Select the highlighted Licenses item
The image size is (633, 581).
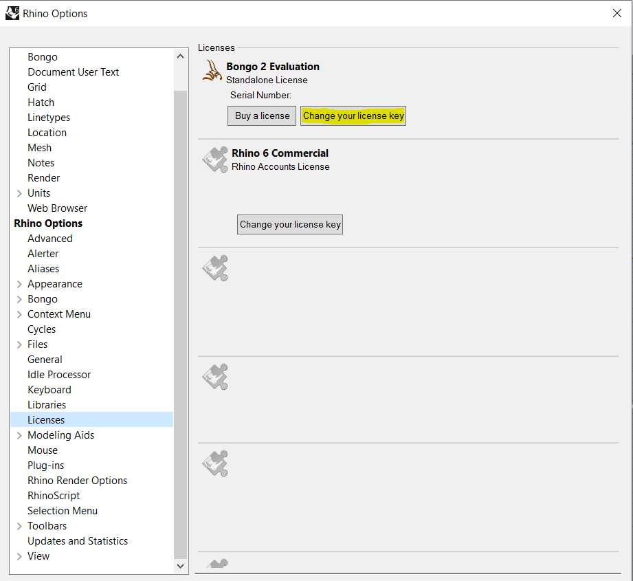pos(91,420)
